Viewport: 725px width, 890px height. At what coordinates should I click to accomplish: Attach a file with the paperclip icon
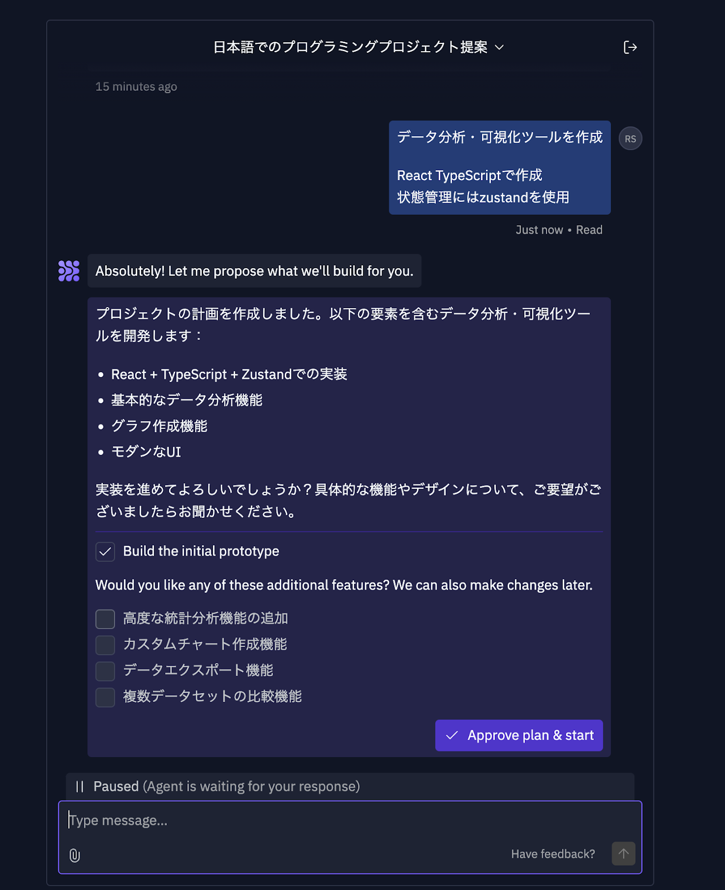(75, 855)
